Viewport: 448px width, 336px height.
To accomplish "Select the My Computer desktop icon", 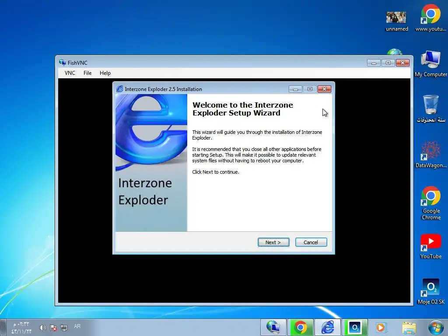I will 431,64.
